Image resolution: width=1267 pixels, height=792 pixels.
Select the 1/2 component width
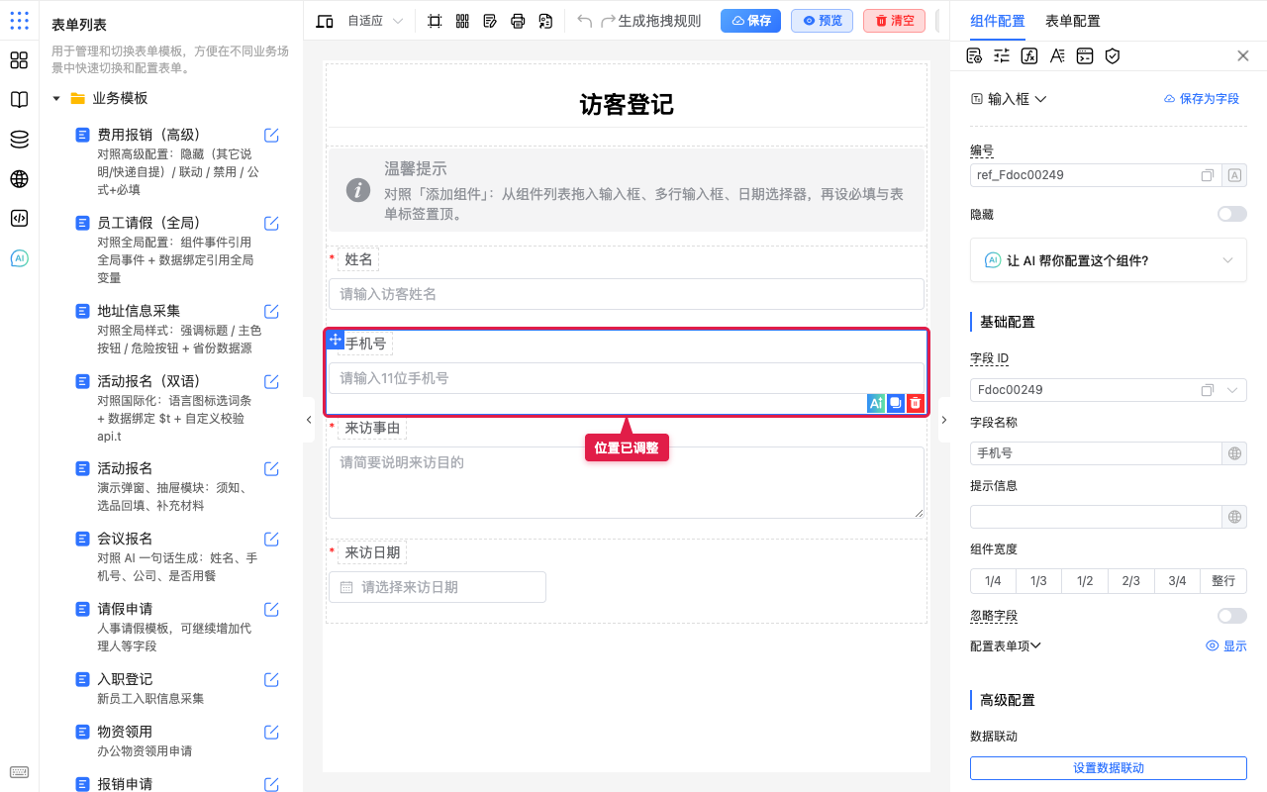click(1085, 581)
